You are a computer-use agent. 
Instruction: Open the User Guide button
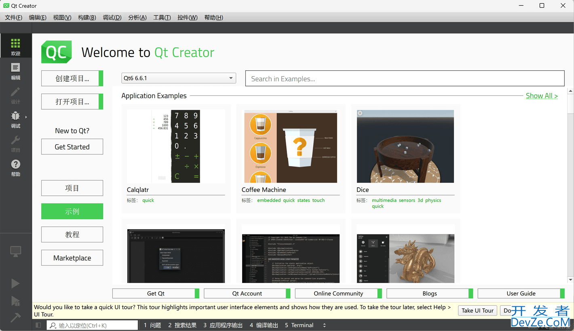pos(521,293)
